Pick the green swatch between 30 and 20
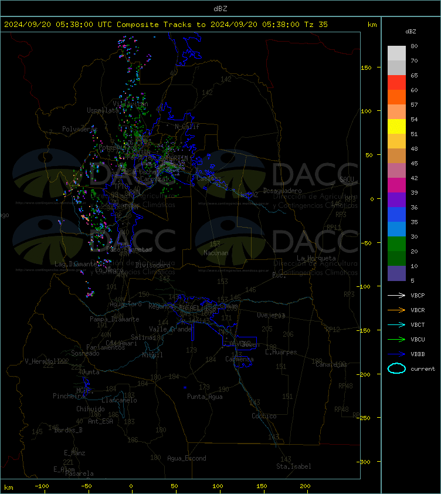Image resolution: width=441 pixels, height=494 pixels. click(396, 243)
